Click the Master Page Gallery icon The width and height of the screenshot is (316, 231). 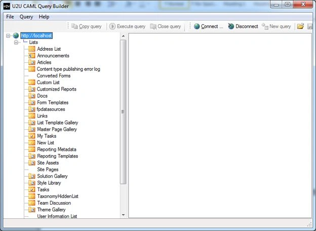(x=31, y=129)
